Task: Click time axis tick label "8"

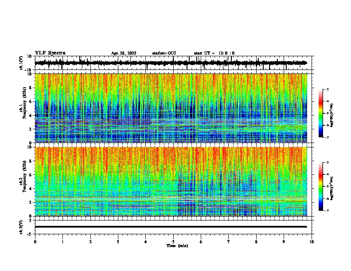Action: tap(256, 242)
